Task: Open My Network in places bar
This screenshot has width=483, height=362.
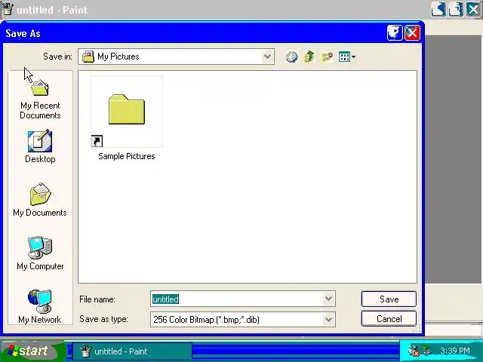Action: point(40,307)
